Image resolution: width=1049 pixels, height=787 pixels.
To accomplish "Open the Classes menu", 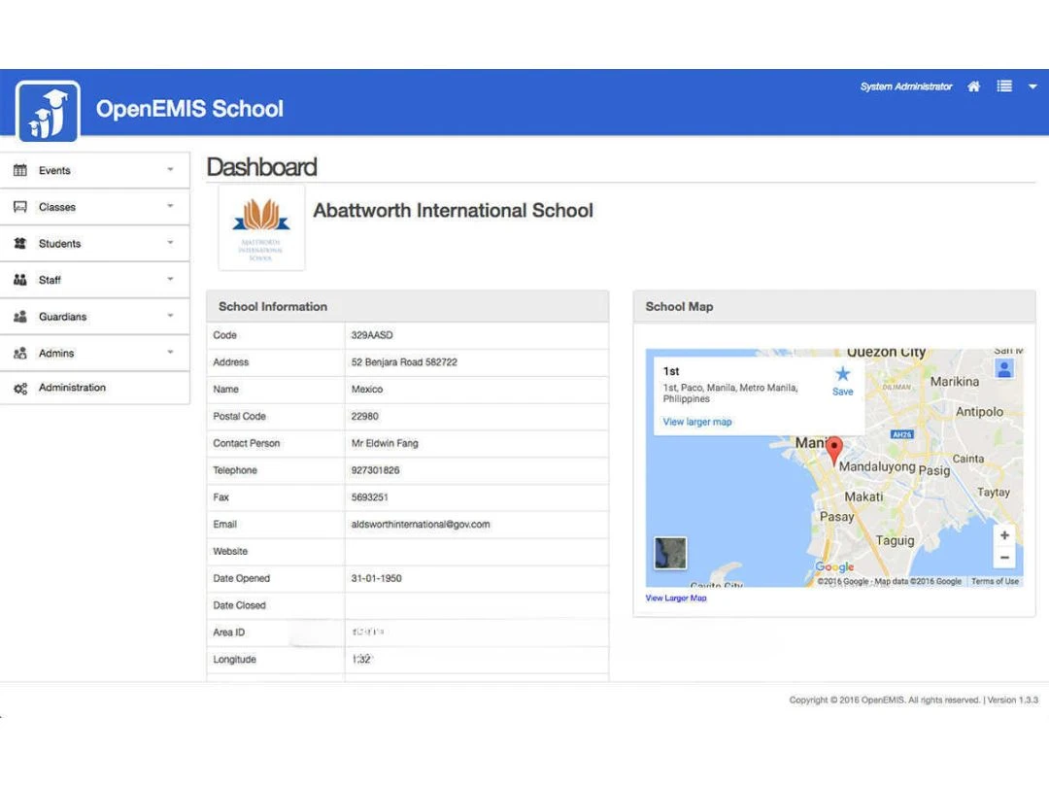I will click(94, 207).
